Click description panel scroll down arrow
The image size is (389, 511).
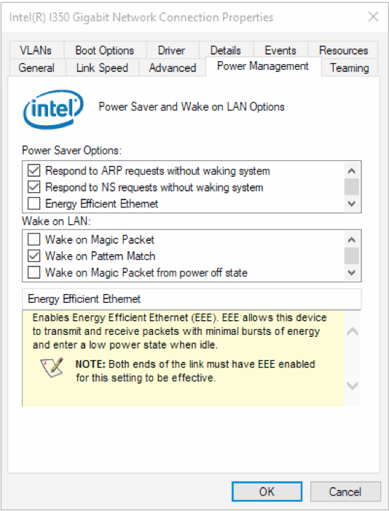point(353,386)
